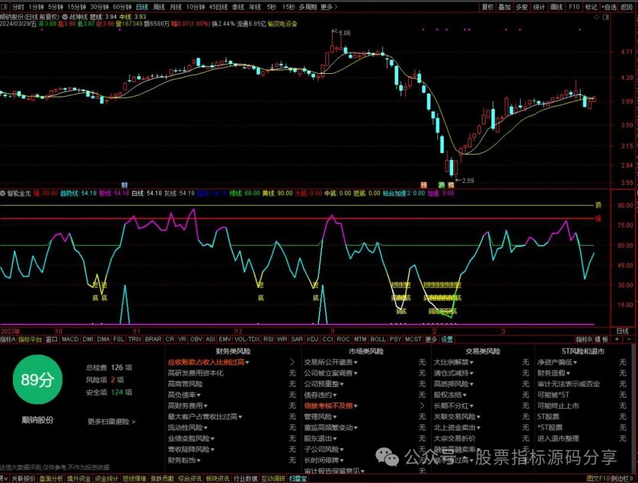Open the 板块资讯 bottom tab
This screenshot has width=638, height=483.
[x=217, y=479]
